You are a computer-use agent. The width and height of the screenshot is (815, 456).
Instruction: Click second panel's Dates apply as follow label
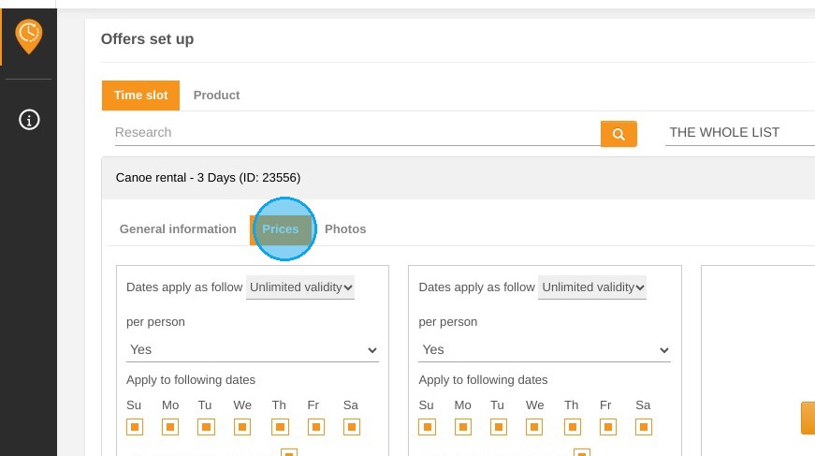point(476,287)
